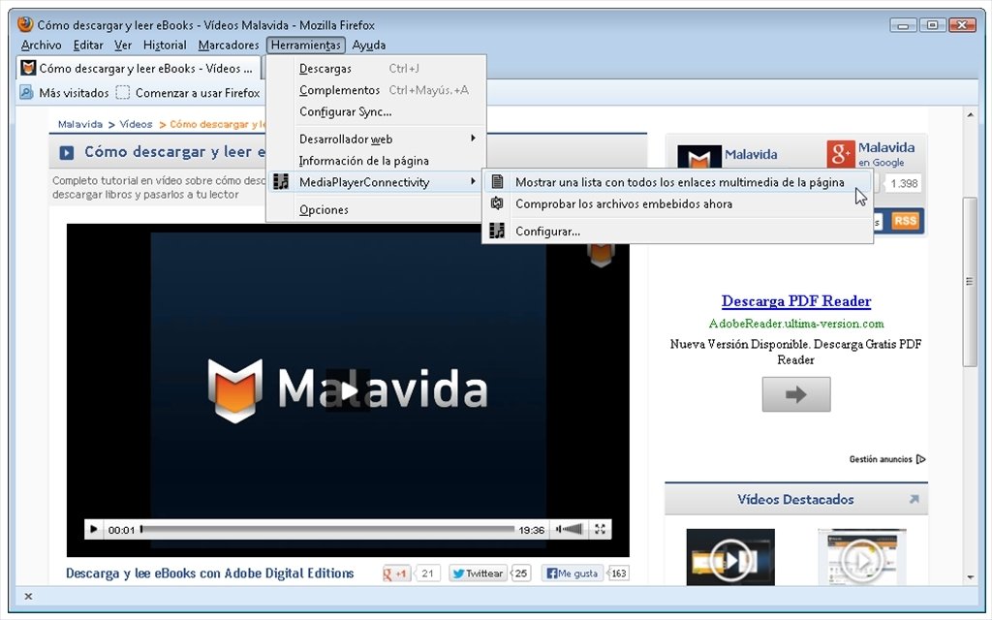The image size is (992, 620).
Task: Go to Malavida breadcrumb link
Action: (x=79, y=124)
